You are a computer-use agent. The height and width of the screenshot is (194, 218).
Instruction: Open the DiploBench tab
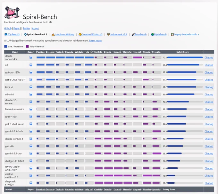(x=159, y=34)
